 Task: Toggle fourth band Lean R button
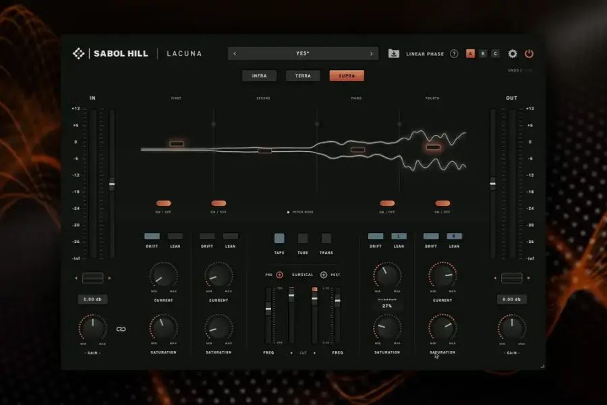point(454,236)
